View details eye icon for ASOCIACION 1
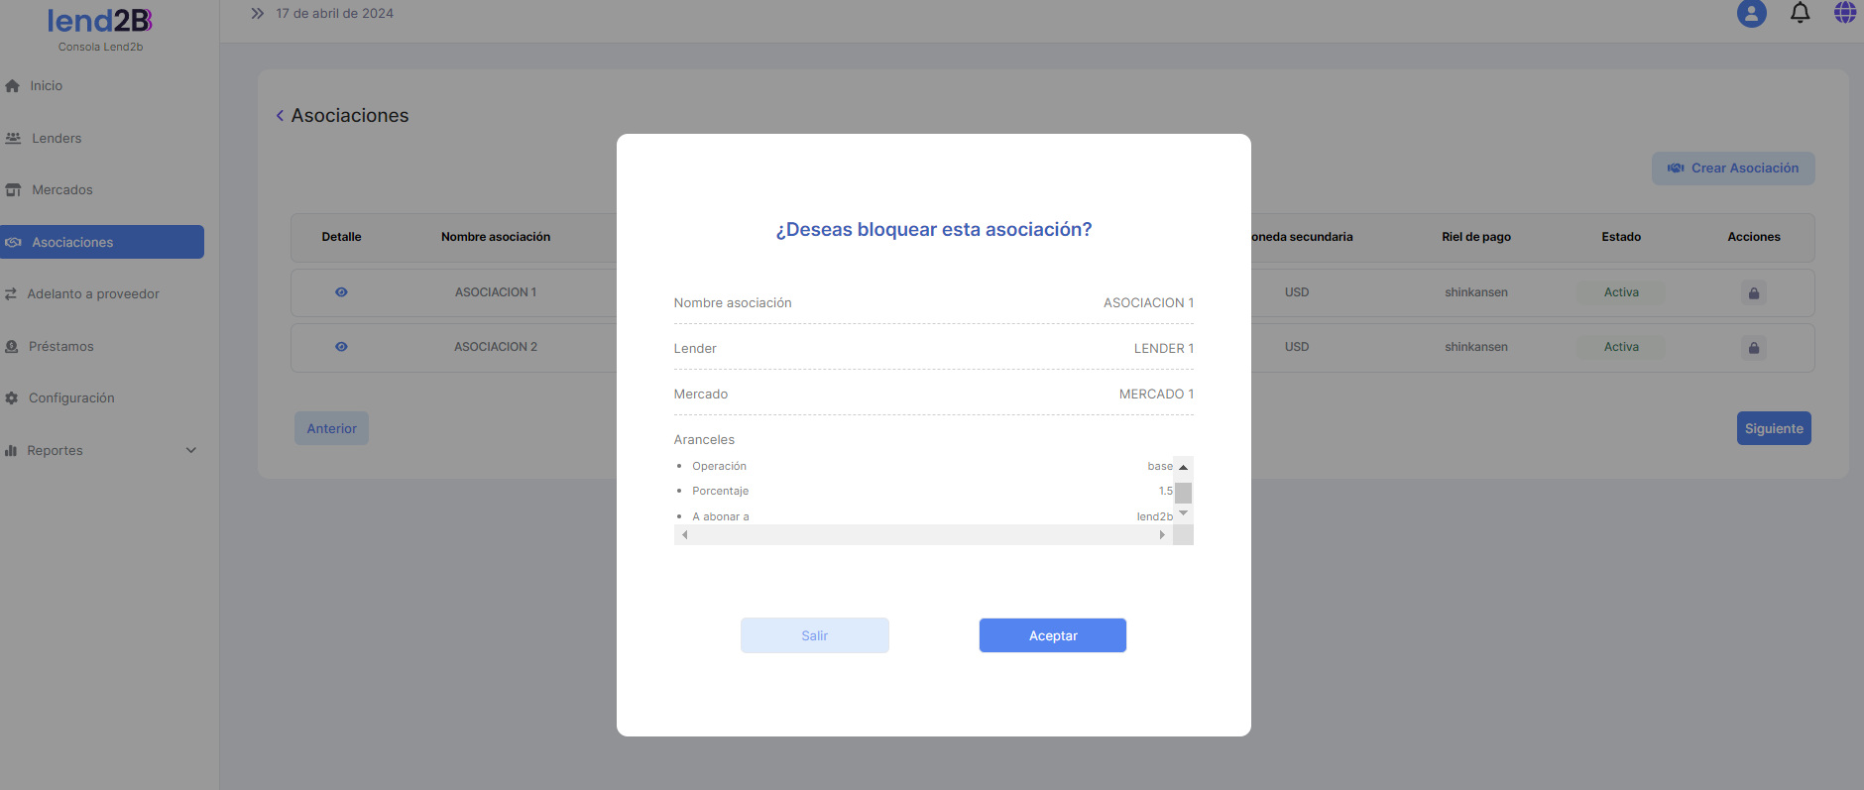 pos(341,292)
